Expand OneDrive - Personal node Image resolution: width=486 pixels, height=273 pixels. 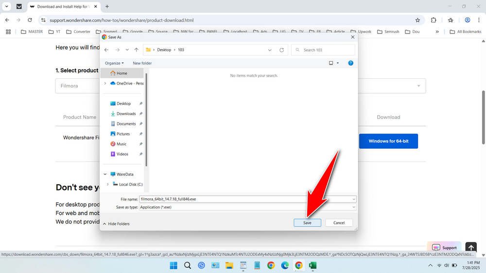(x=105, y=84)
